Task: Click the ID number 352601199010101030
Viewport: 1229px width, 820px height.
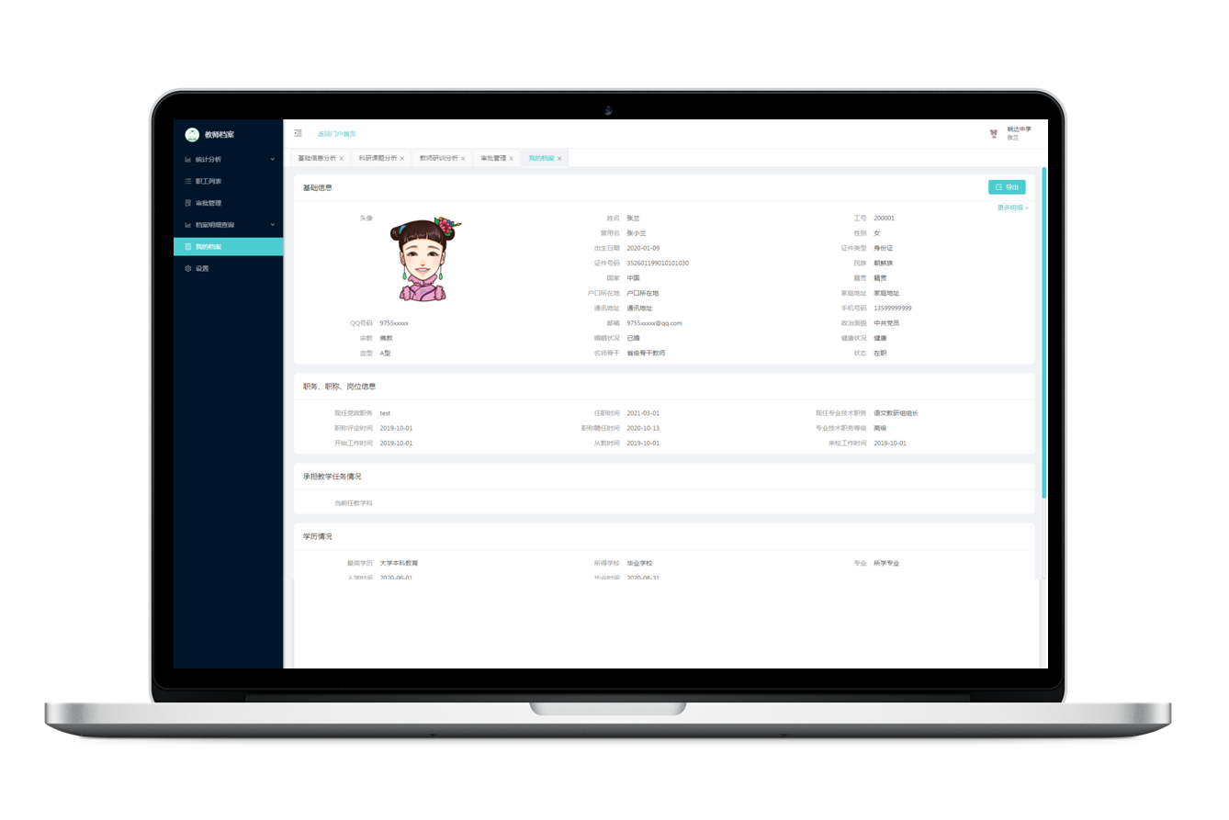Action: point(658,264)
